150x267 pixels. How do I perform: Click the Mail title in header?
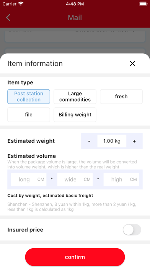(75, 18)
